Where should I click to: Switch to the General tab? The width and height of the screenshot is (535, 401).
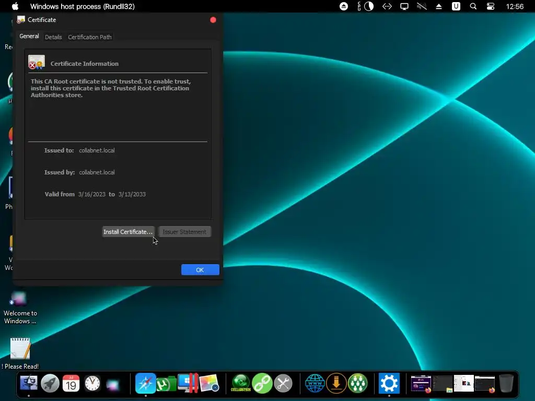tap(29, 36)
